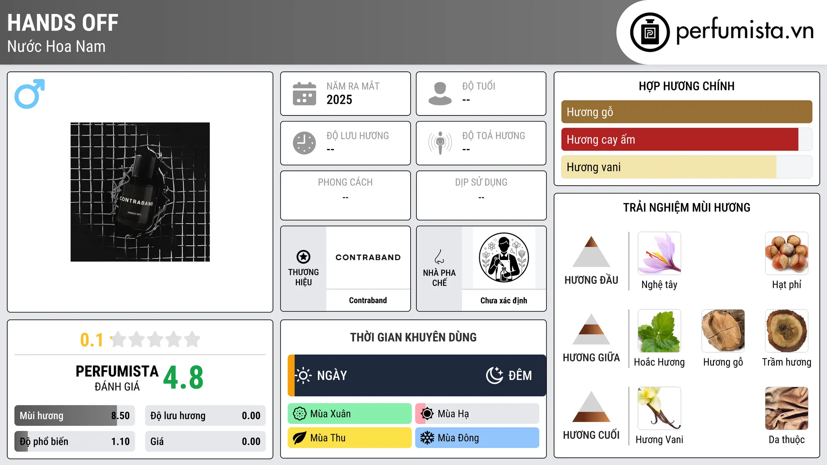827x465 pixels.
Task: Click the middle notes pyramid icon
Action: click(x=591, y=329)
